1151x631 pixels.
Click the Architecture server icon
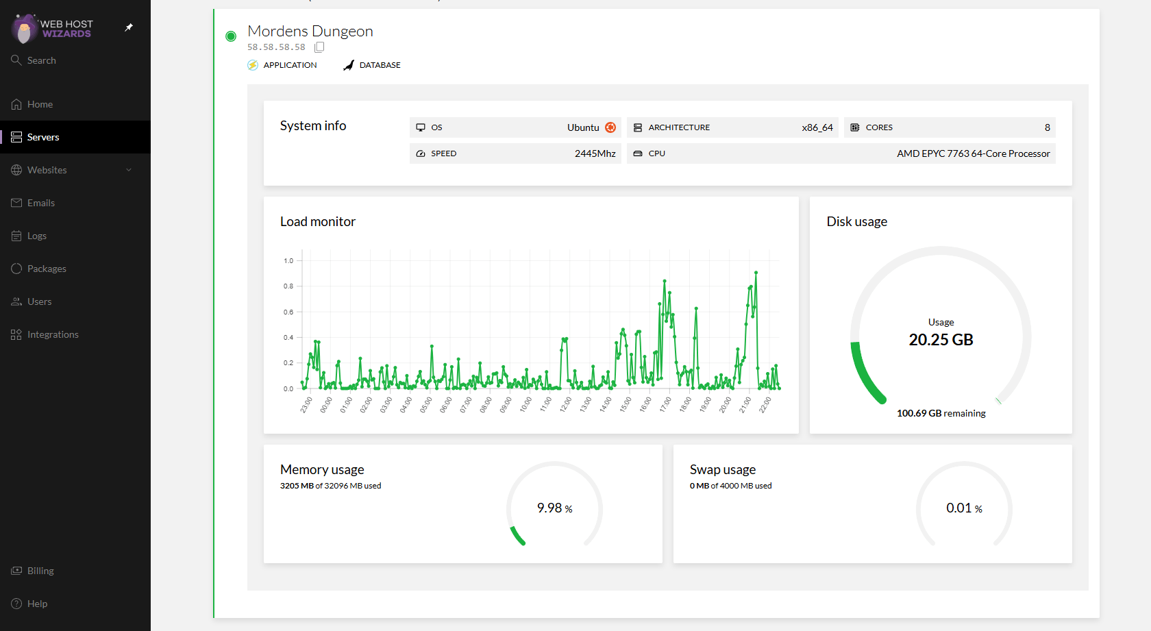[638, 127]
